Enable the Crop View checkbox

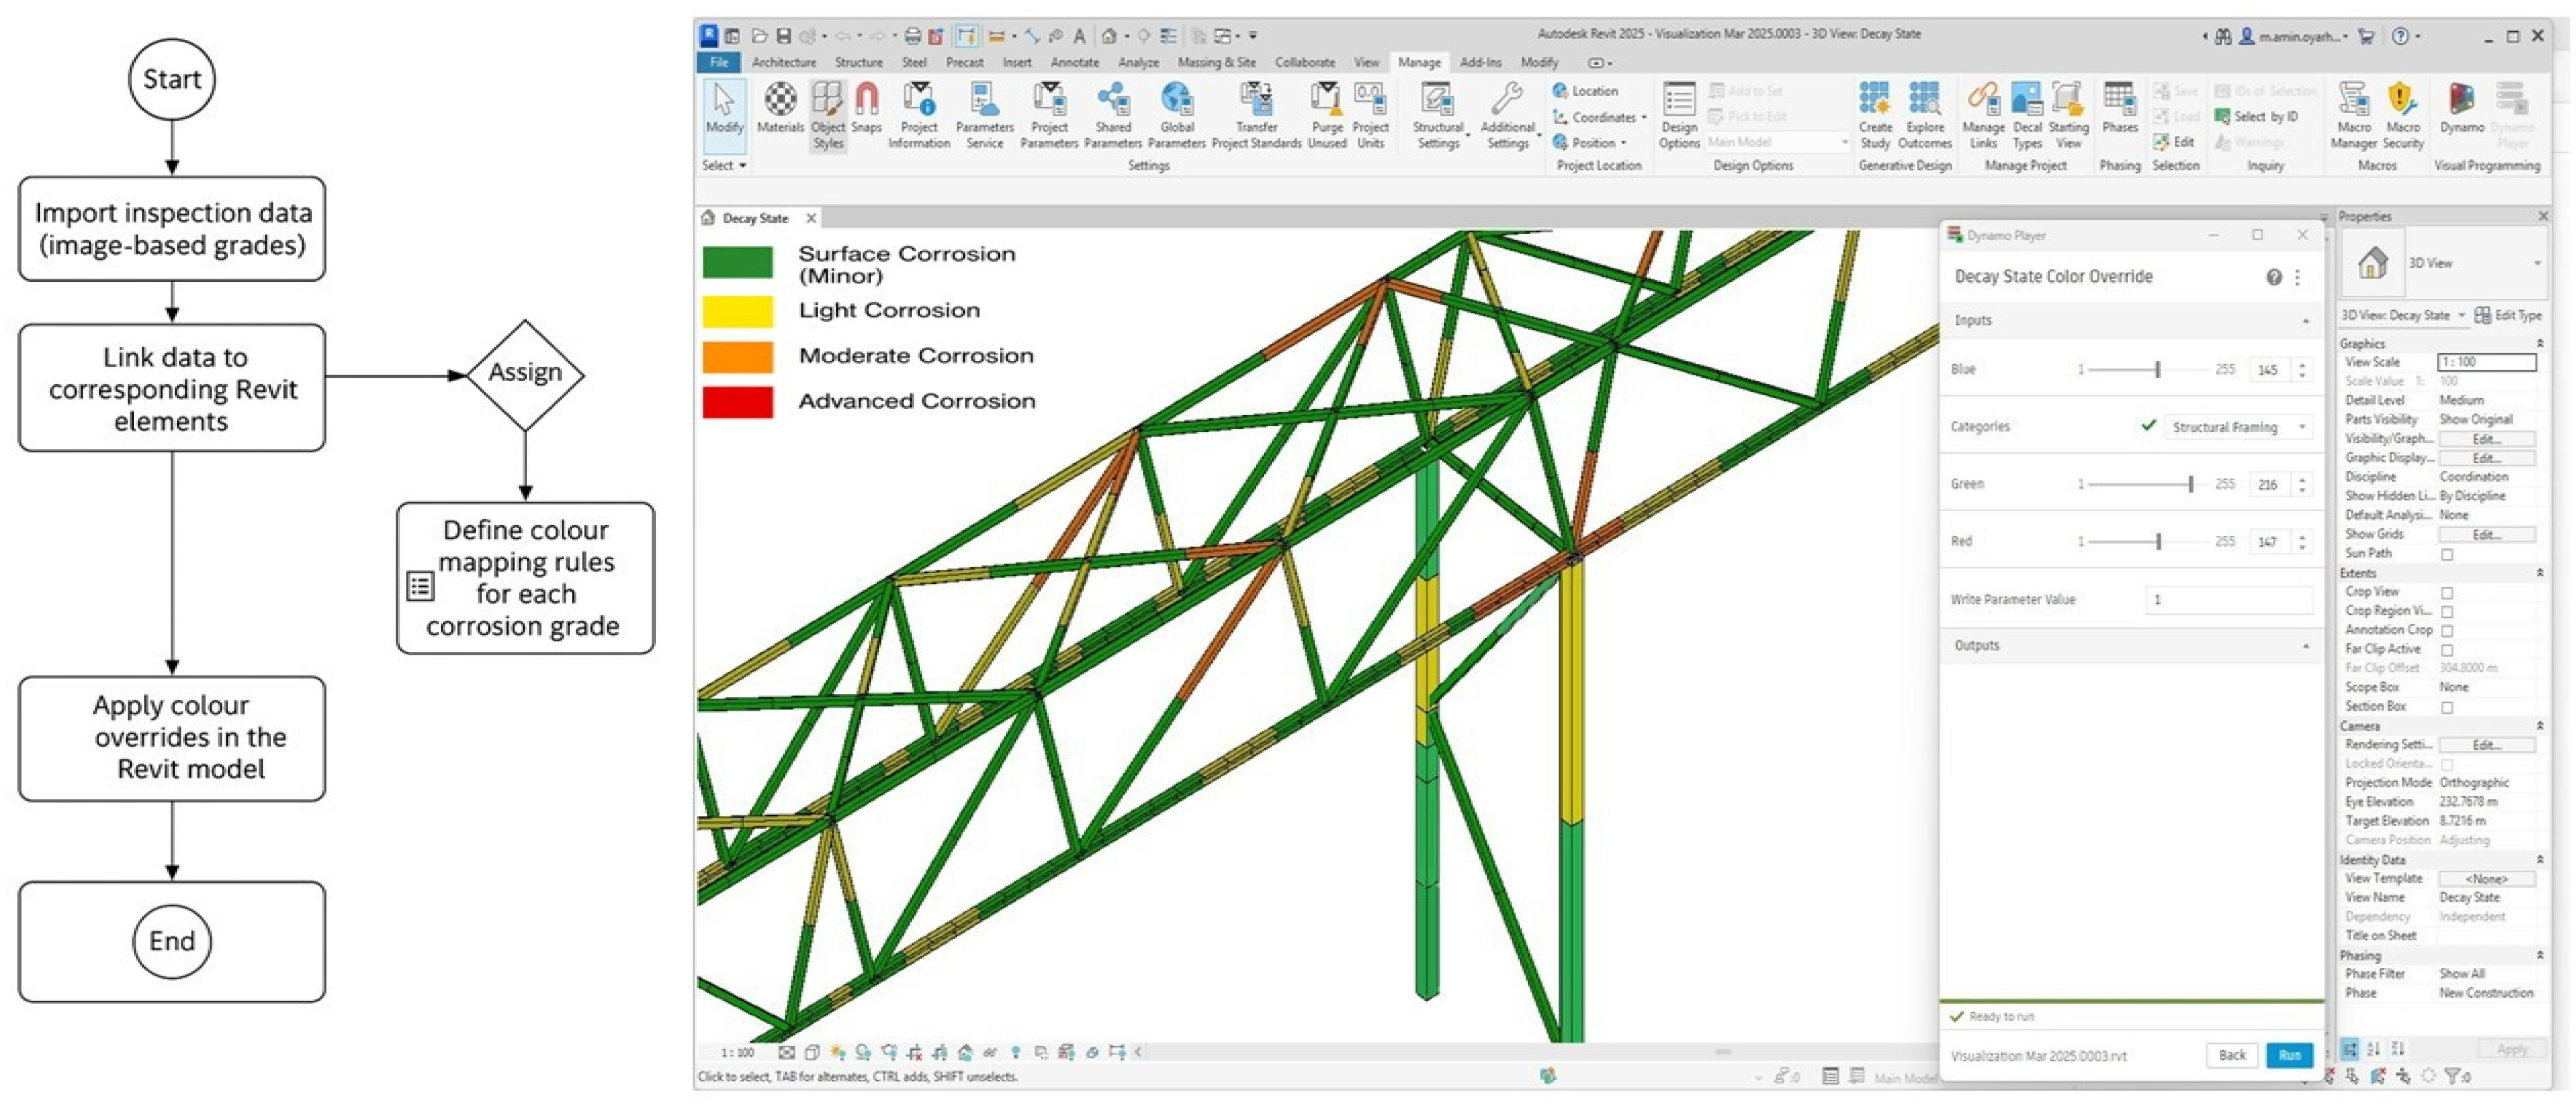pos(2447,592)
